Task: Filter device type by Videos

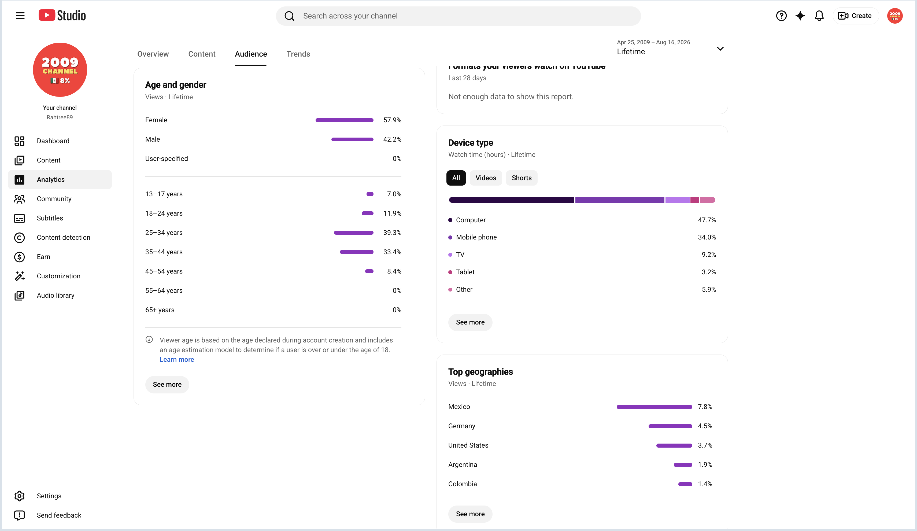Action: point(485,178)
